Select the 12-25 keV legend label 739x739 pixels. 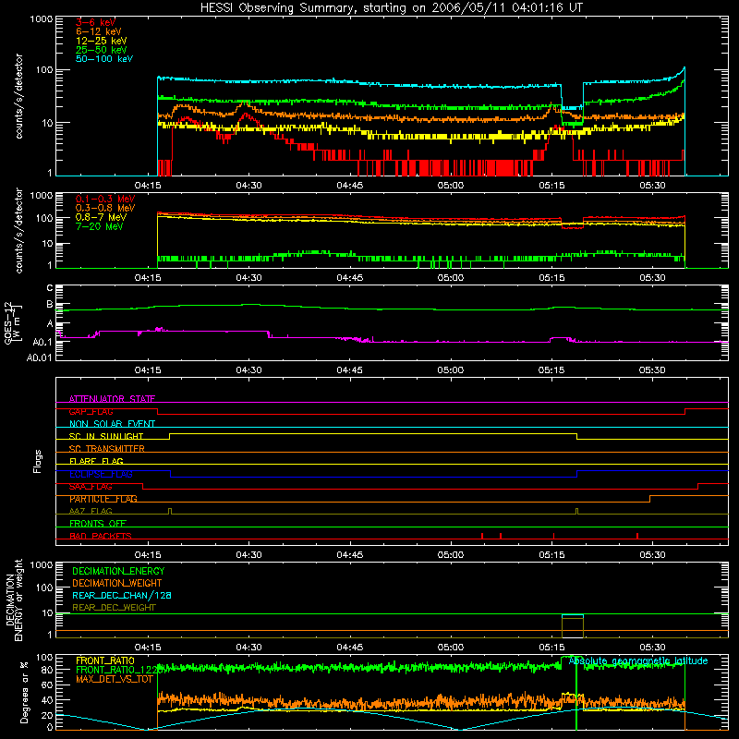[x=102, y=41]
